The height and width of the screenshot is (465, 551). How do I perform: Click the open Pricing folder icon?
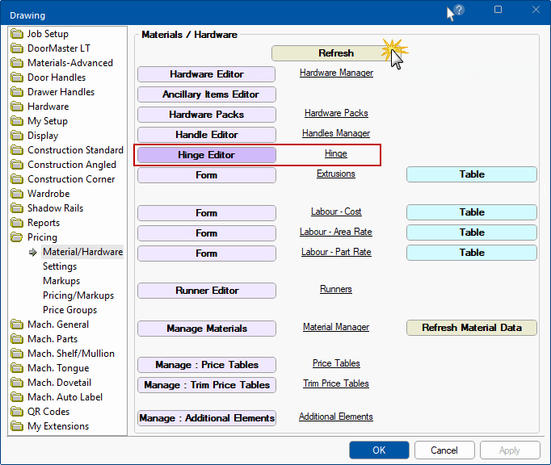[x=16, y=237]
